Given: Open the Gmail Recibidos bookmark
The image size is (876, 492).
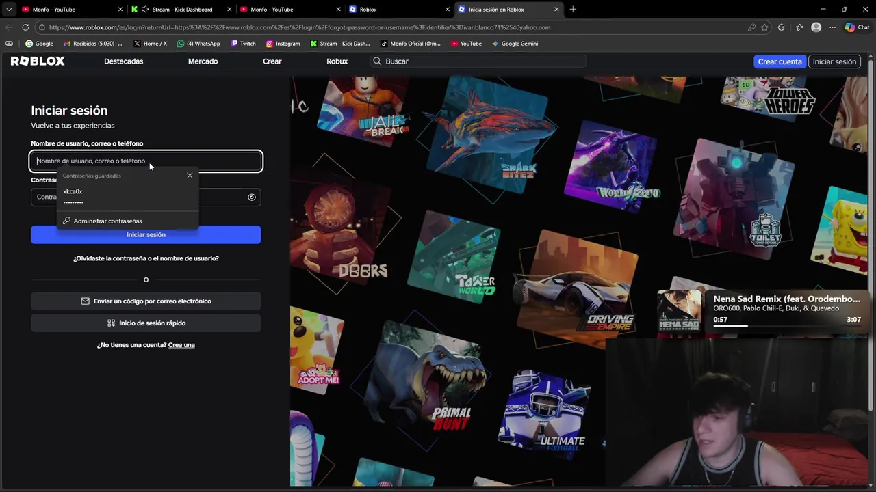Looking at the screenshot, I should click(92, 44).
